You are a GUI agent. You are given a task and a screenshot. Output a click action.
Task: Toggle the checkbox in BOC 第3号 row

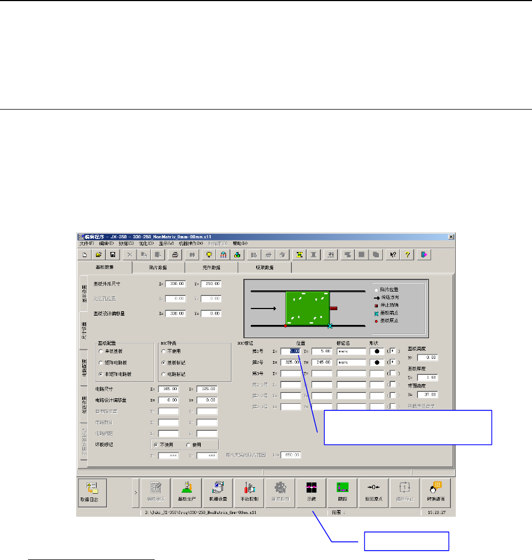[x=393, y=373]
